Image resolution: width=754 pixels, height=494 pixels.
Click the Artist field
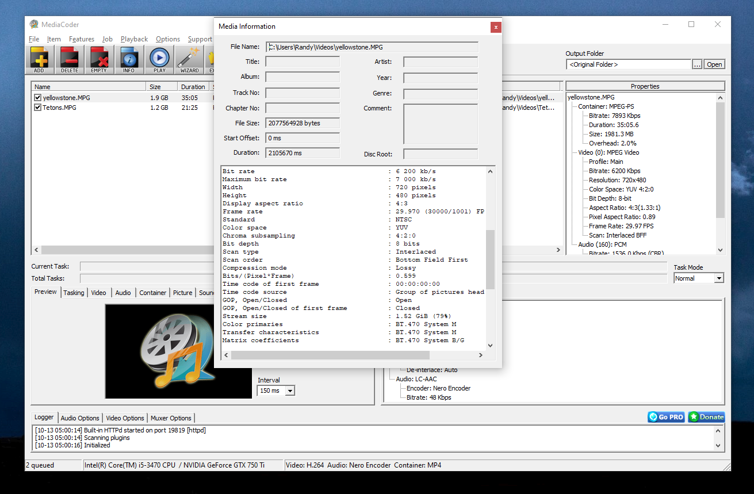(441, 62)
